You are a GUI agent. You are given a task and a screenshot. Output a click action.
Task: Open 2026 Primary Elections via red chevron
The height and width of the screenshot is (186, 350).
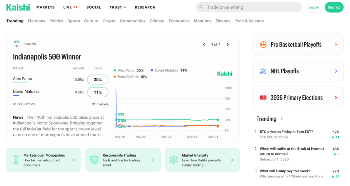[336, 97]
